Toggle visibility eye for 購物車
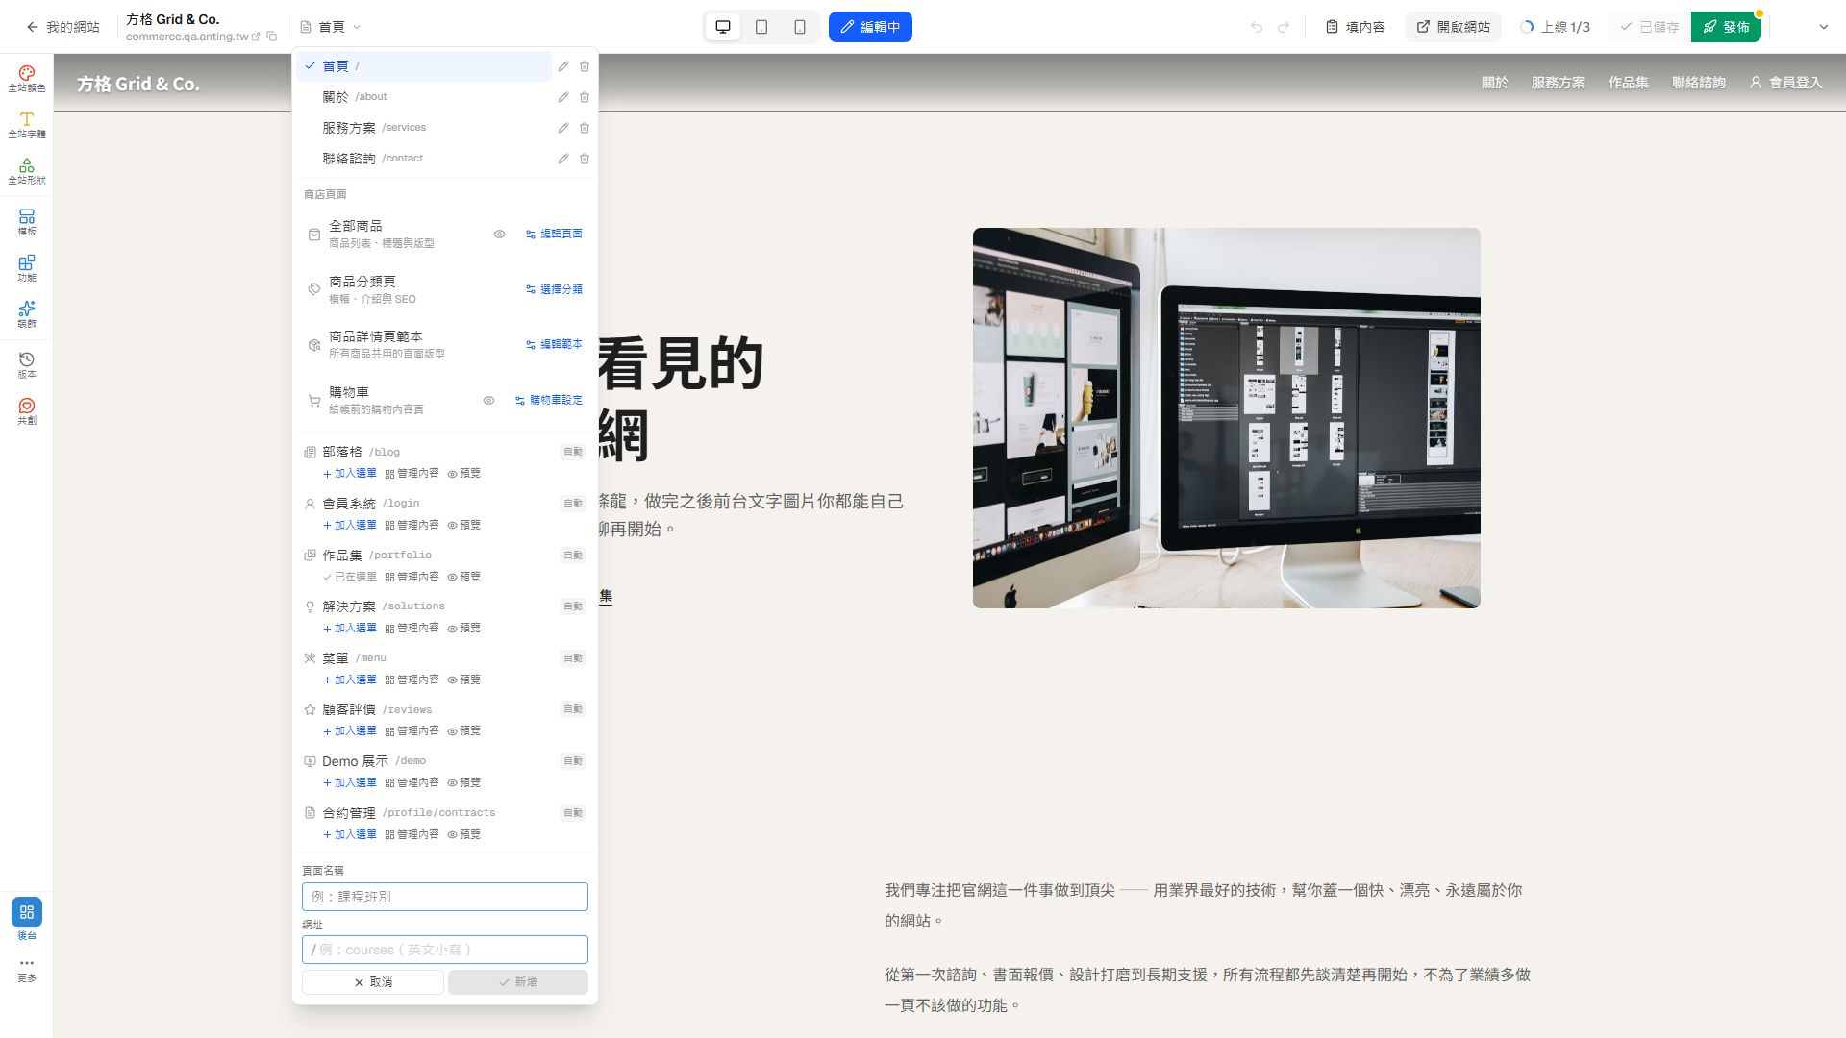The image size is (1846, 1038). click(x=488, y=400)
